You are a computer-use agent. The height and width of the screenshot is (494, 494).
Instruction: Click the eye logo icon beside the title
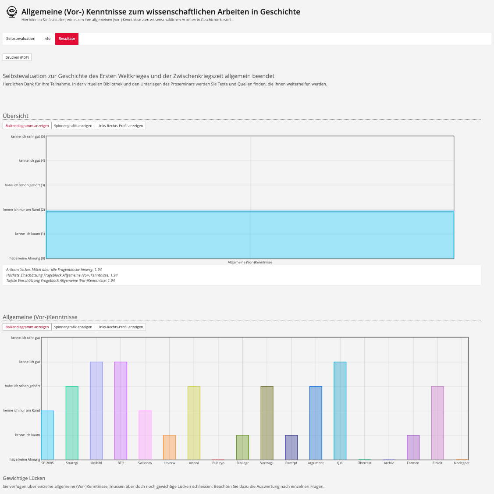(12, 12)
